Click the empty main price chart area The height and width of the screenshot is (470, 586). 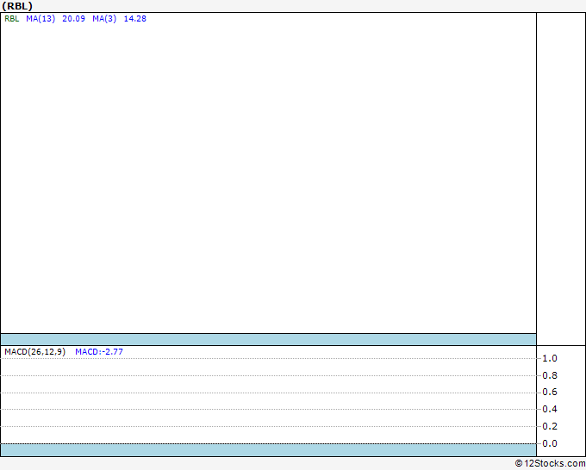tap(268, 176)
